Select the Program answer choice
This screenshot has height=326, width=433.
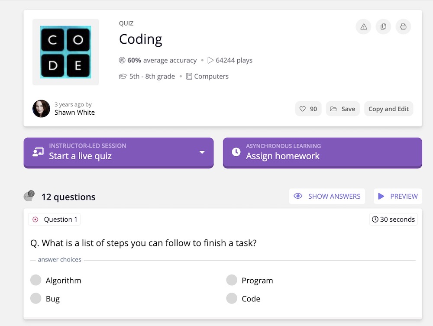pyautogui.click(x=232, y=280)
